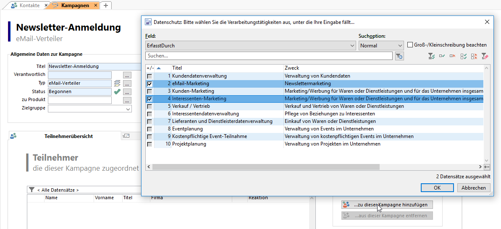Click the horizontal scrollbar of the data grid
The width and height of the screenshot is (501, 229).
pyautogui.click(x=266, y=167)
